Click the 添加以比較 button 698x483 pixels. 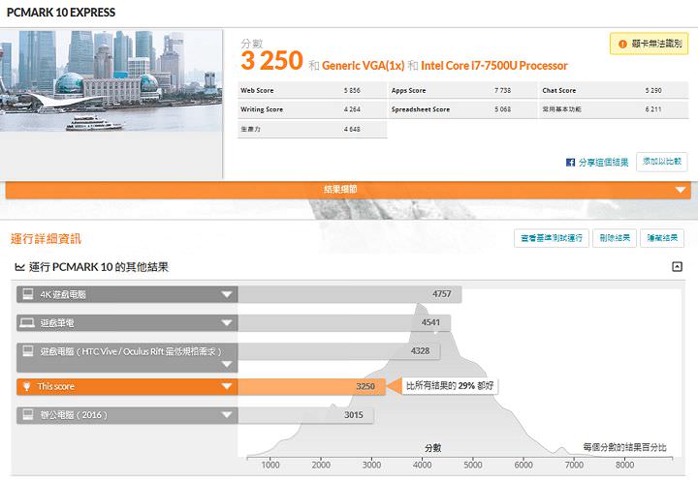(x=662, y=162)
